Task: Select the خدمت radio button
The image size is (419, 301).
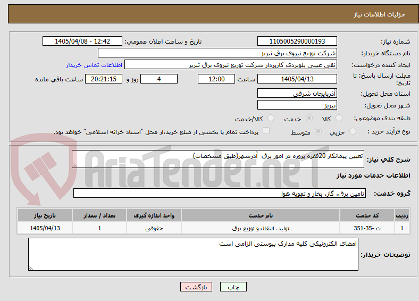Action: tap(309, 118)
